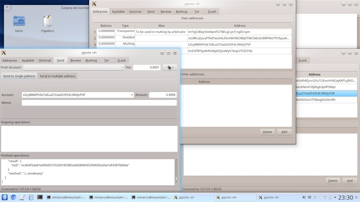Open the Wi-Fi network icon in the tray

pyautogui.click(x=325, y=197)
